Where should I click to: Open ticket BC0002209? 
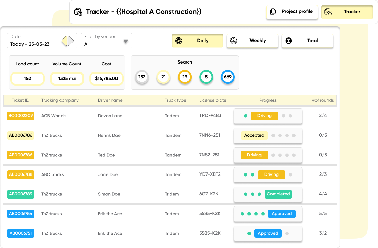pyautogui.click(x=21, y=116)
